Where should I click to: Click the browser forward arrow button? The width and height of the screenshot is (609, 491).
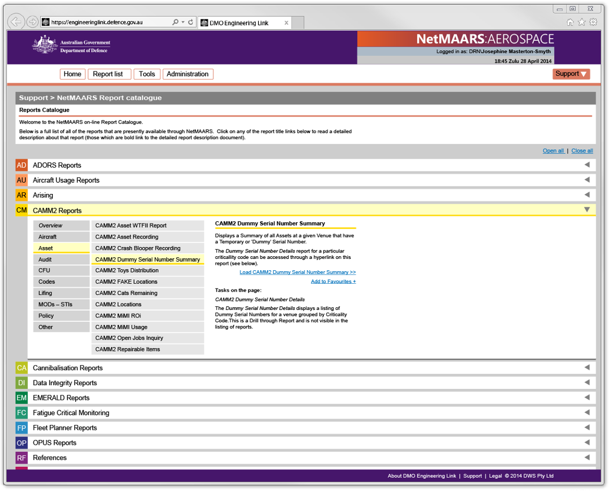(33, 21)
